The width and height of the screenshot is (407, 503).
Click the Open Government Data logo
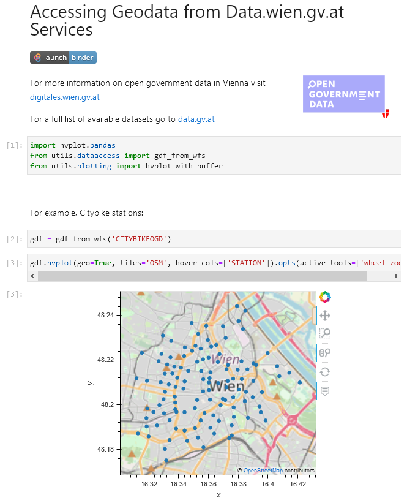344,94
